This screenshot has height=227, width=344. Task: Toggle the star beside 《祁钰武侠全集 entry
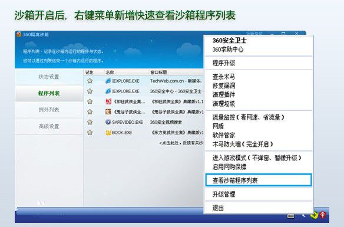pyautogui.click(x=90, y=101)
